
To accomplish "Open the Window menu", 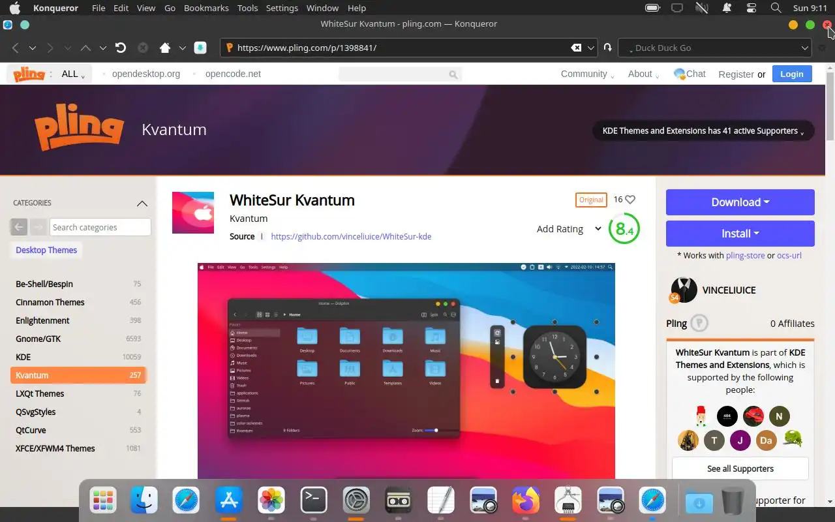I will pyautogui.click(x=322, y=8).
